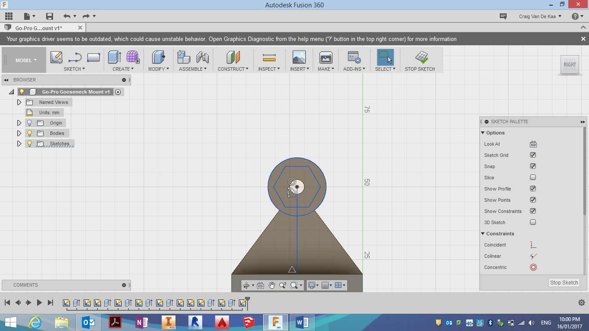589x331 pixels.
Task: Collapse the Constraints section in Sketch Palette
Action: tap(483, 234)
